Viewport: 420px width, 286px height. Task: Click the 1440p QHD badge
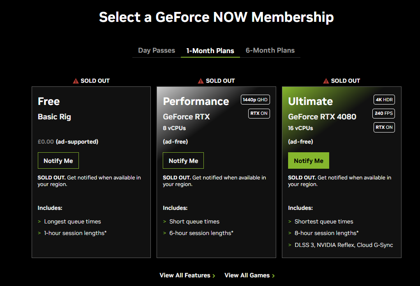(x=255, y=100)
